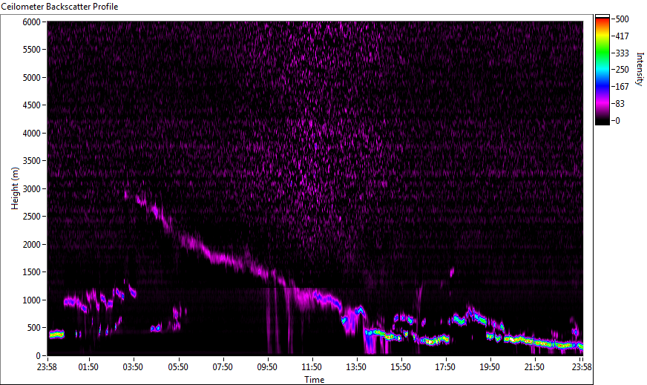647x385 pixels.
Task: Select the 2000 height axis value
Action: click(x=31, y=245)
